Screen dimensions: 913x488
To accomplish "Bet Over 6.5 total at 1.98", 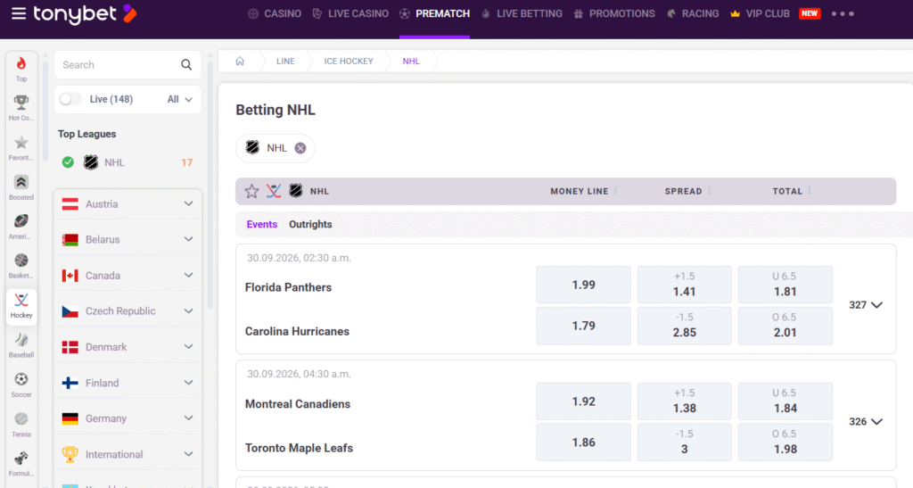I will coord(786,442).
